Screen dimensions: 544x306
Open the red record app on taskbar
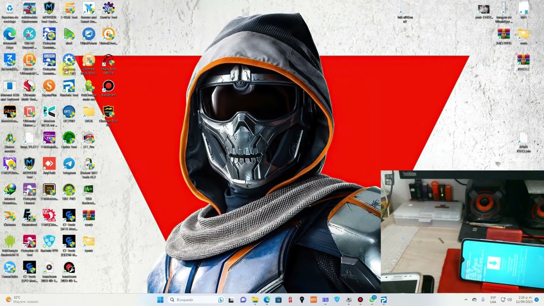tap(360, 300)
